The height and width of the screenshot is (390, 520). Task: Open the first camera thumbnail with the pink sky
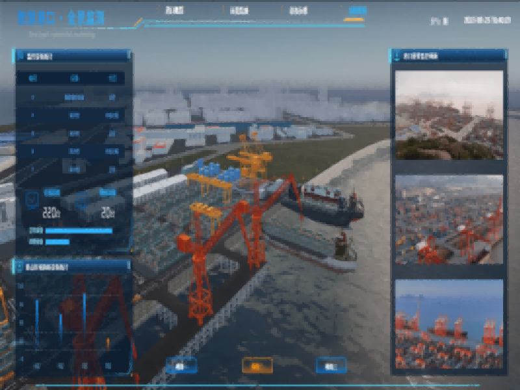coord(448,115)
